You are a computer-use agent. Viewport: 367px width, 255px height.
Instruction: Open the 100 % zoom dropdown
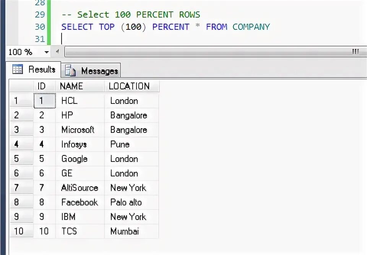(x=47, y=52)
